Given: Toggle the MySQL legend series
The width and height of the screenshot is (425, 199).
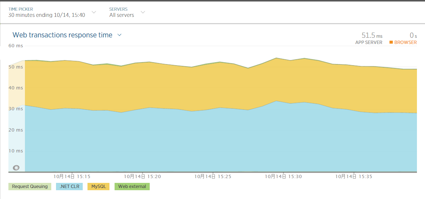Looking at the screenshot, I should tap(98, 187).
